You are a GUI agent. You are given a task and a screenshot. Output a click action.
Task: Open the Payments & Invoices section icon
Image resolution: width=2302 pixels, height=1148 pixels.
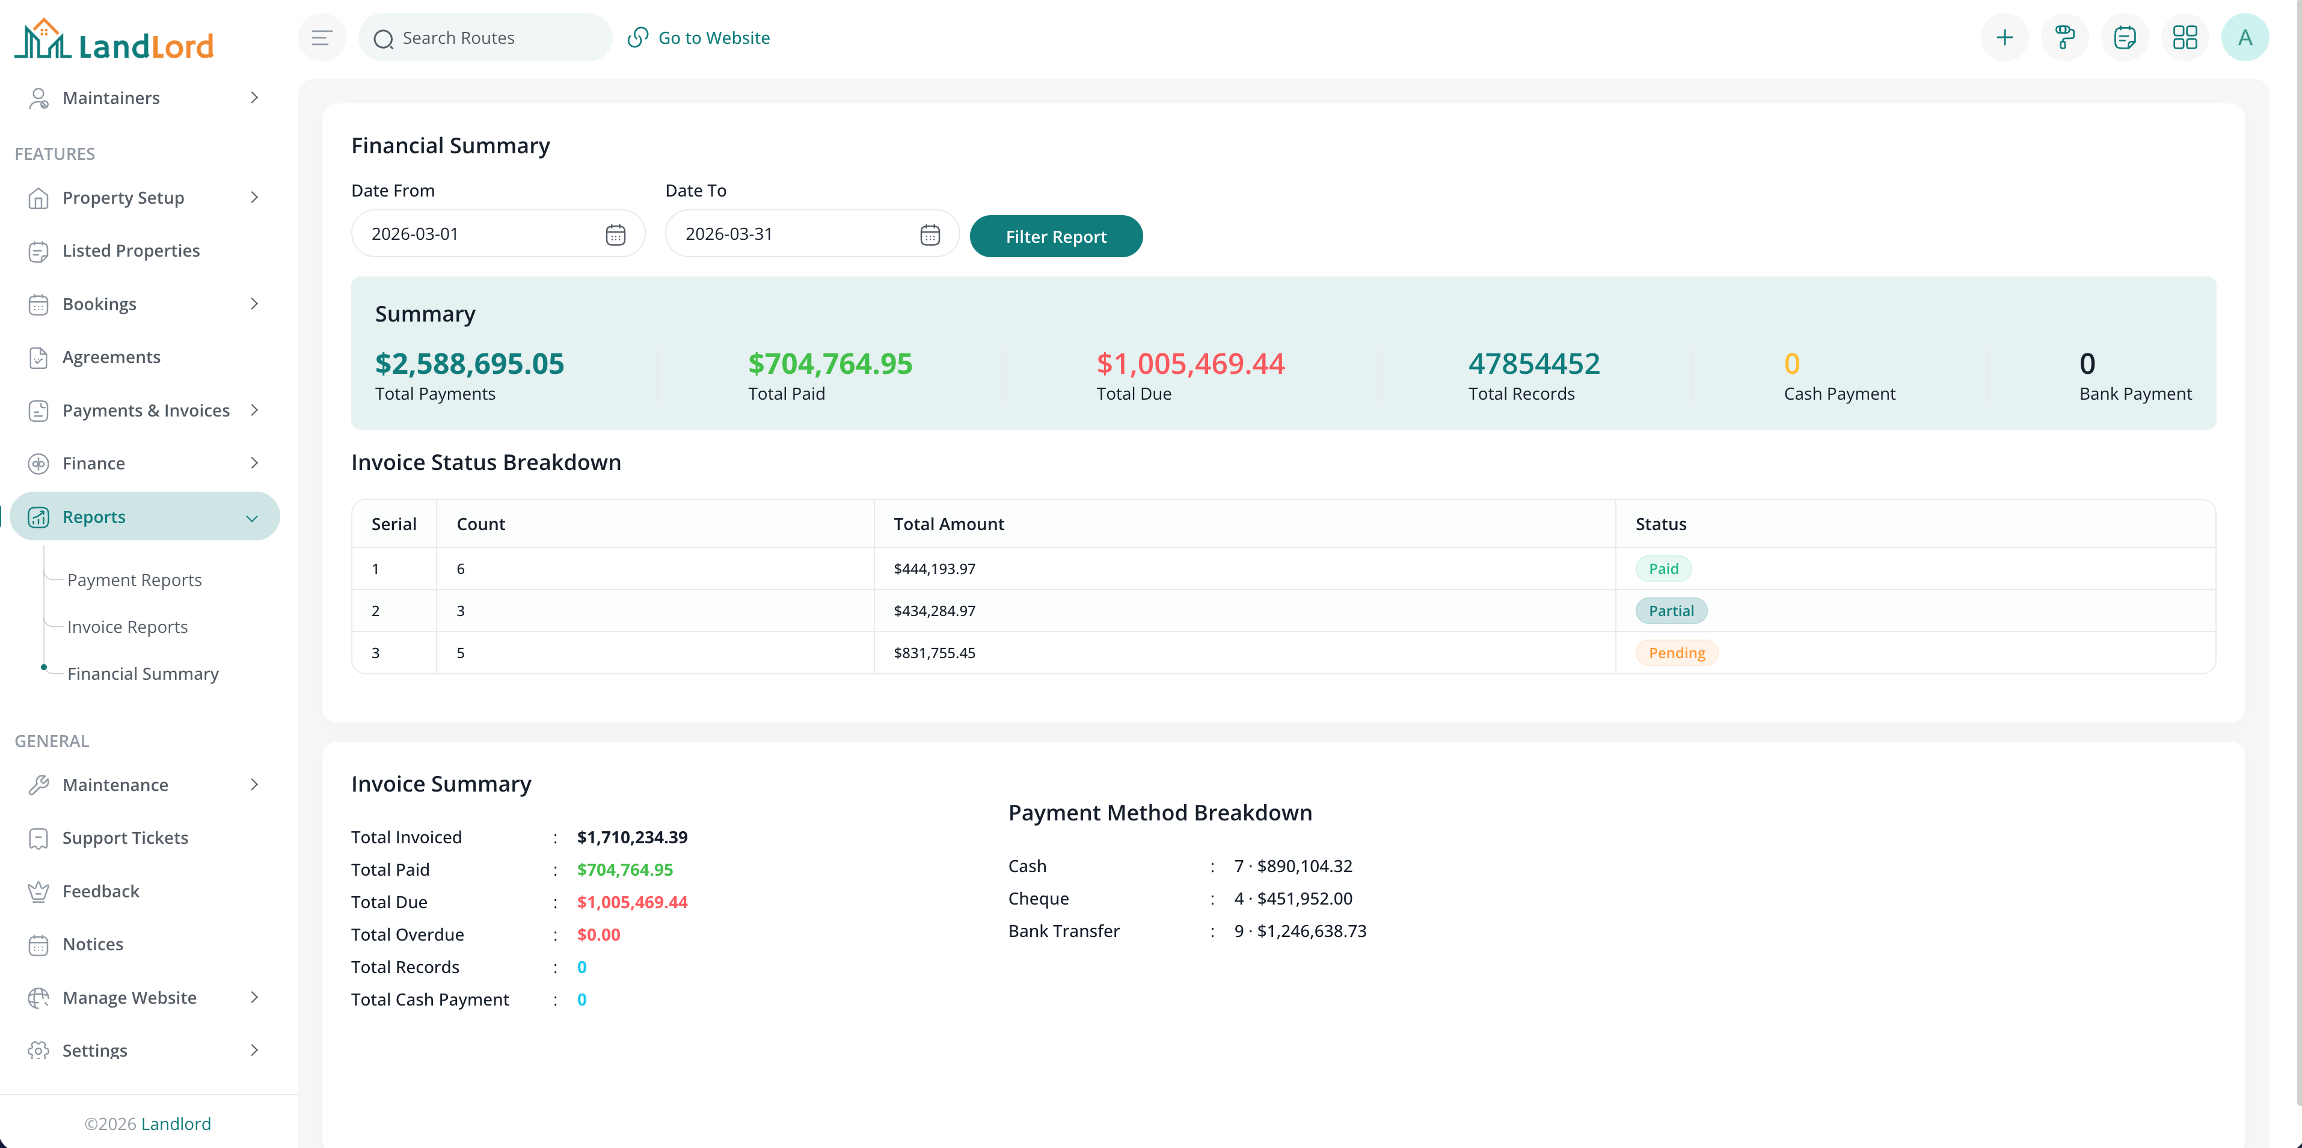pyautogui.click(x=38, y=410)
